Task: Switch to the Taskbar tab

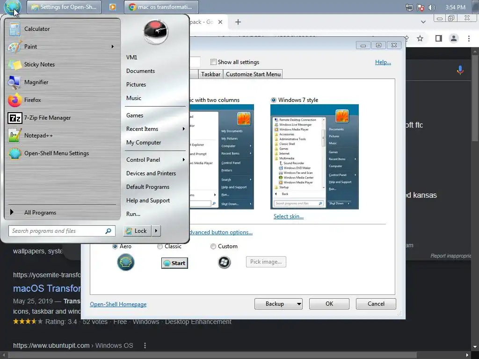Action: pos(210,74)
